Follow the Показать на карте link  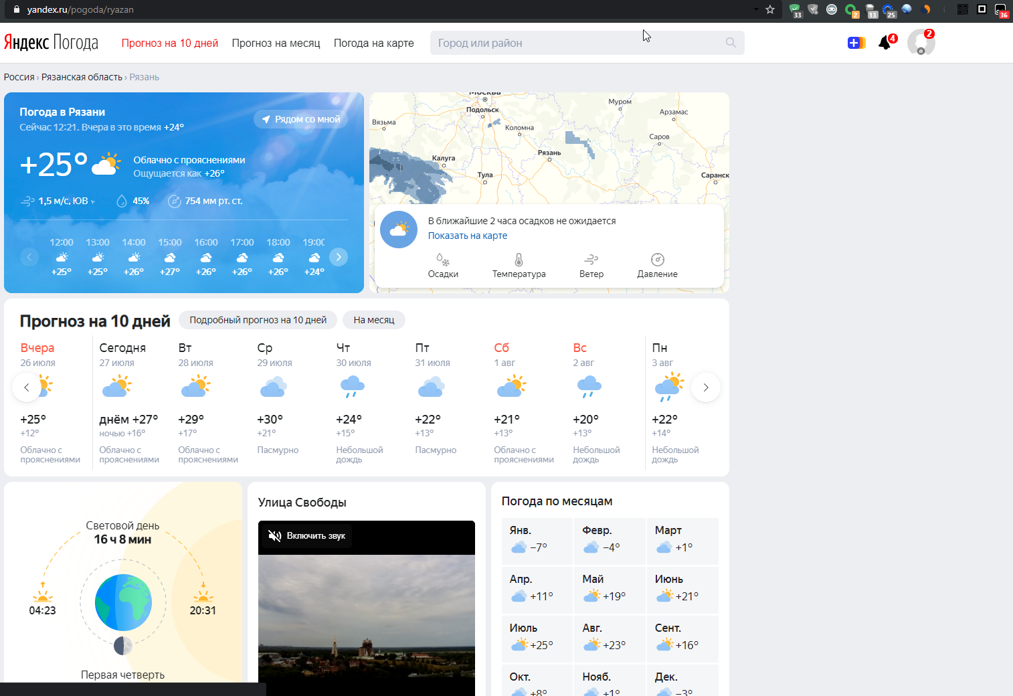pos(468,235)
